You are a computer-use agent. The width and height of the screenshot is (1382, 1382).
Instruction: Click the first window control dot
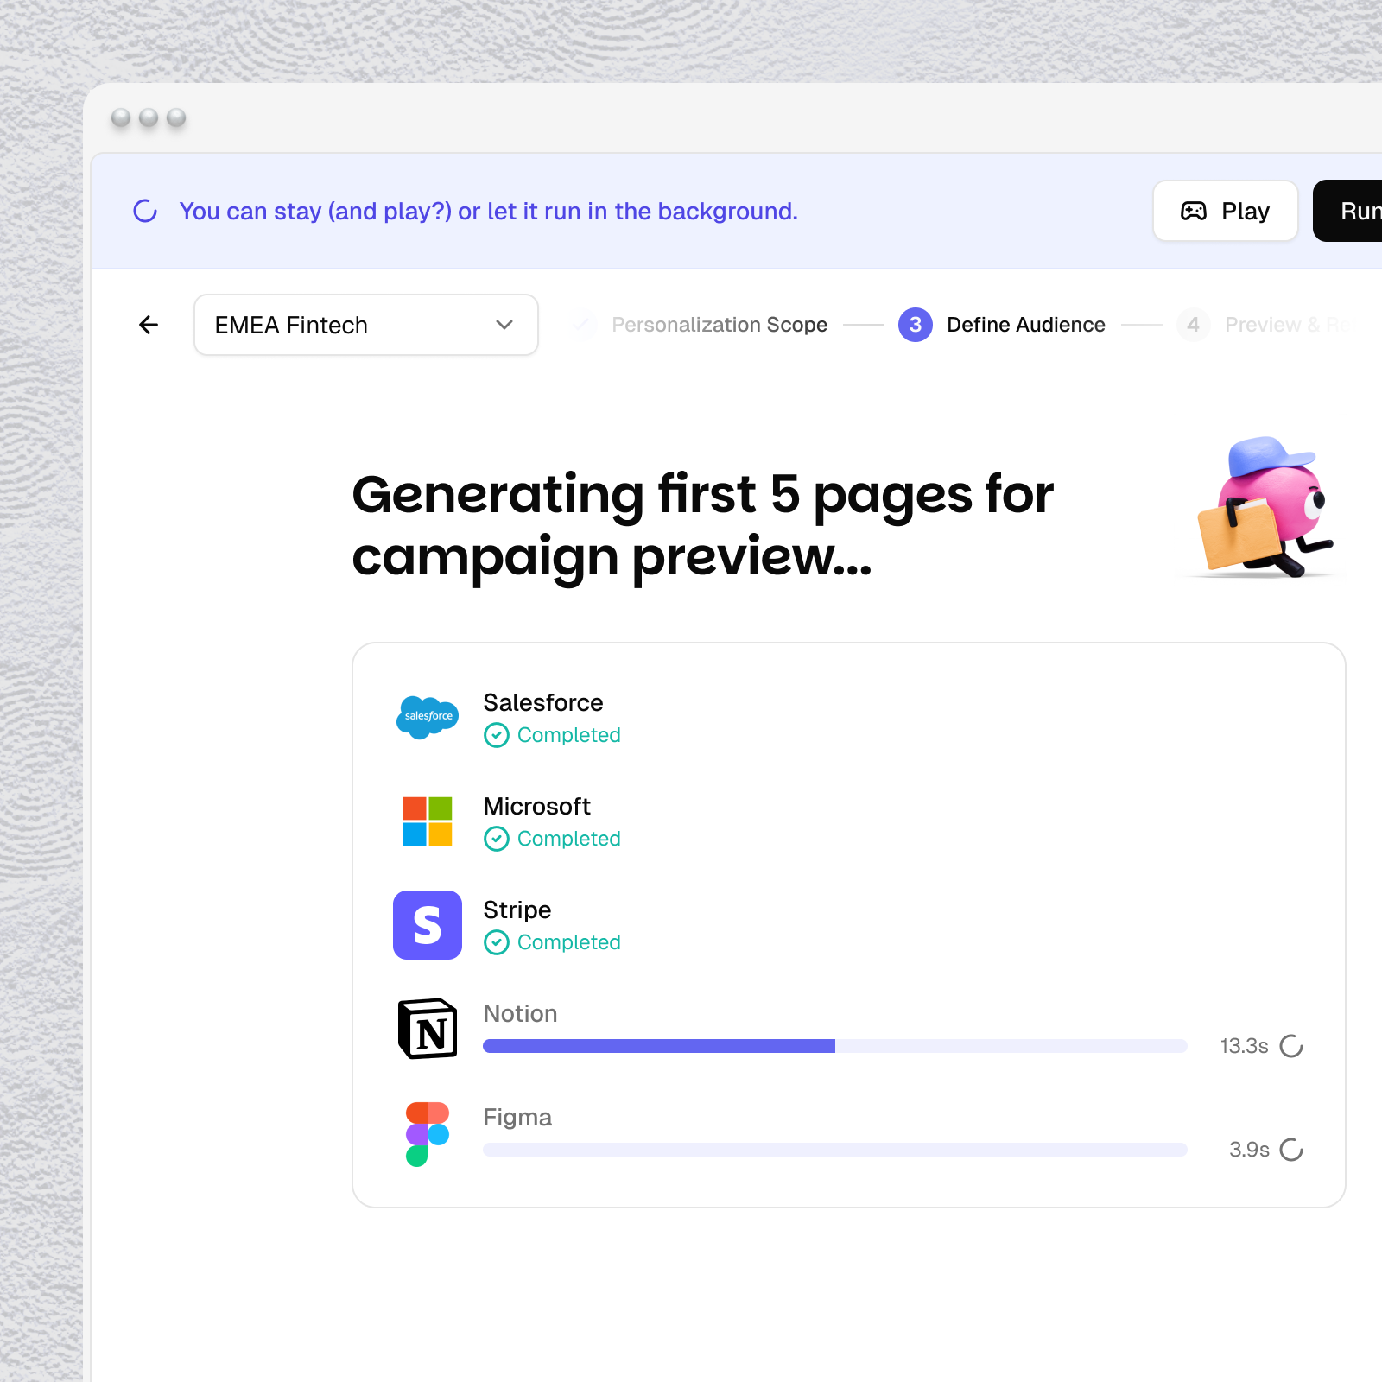(121, 117)
